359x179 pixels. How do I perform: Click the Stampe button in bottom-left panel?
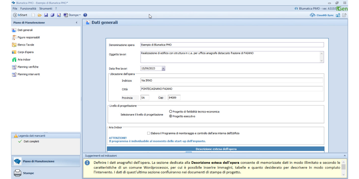28,173
